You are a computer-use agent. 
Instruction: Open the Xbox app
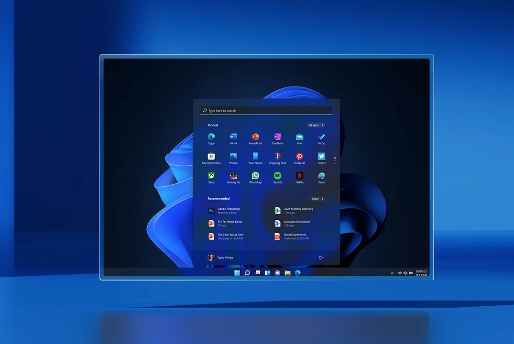click(x=211, y=178)
